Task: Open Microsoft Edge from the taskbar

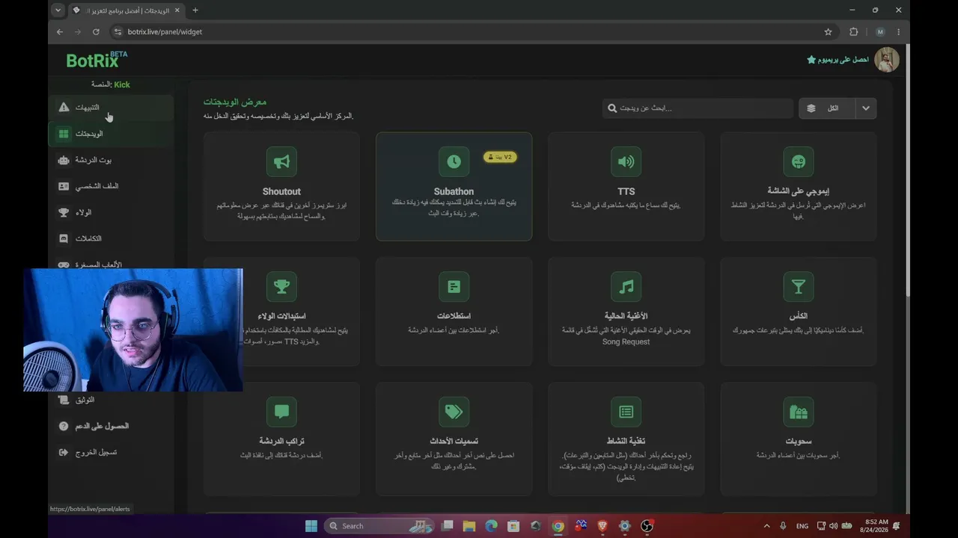Action: [492, 526]
